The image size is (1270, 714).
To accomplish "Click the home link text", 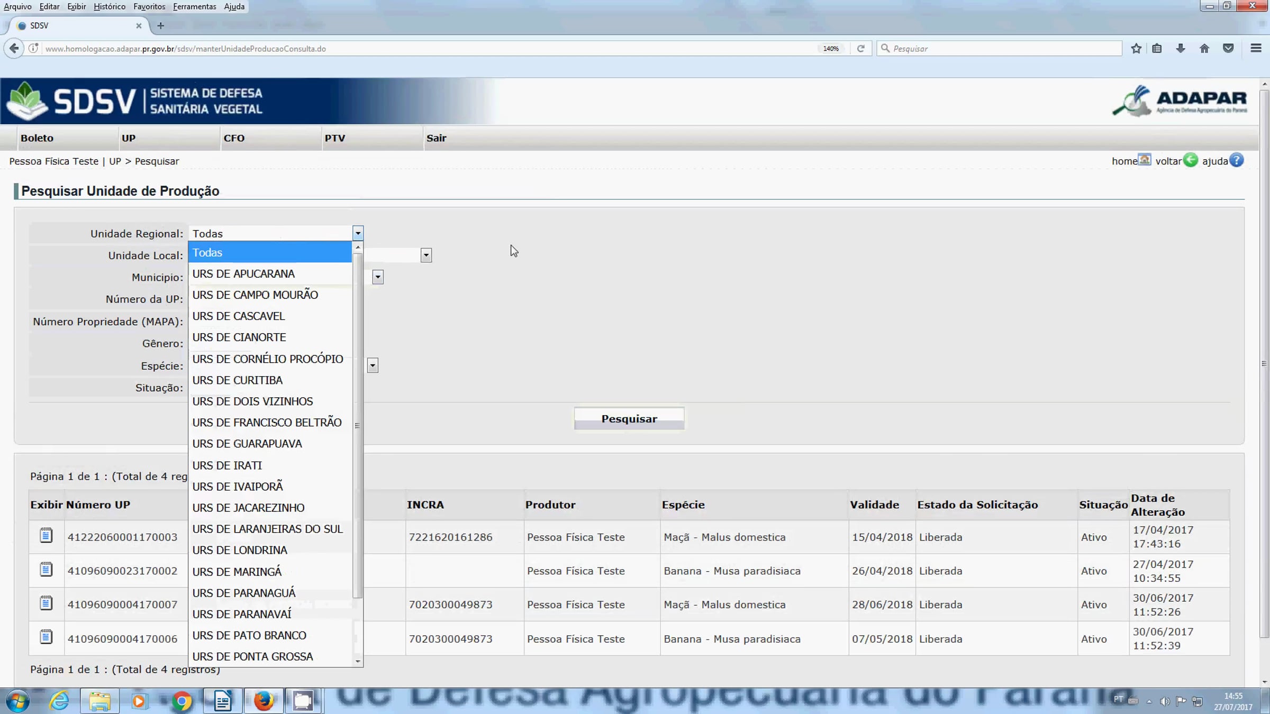I will 1124,161.
